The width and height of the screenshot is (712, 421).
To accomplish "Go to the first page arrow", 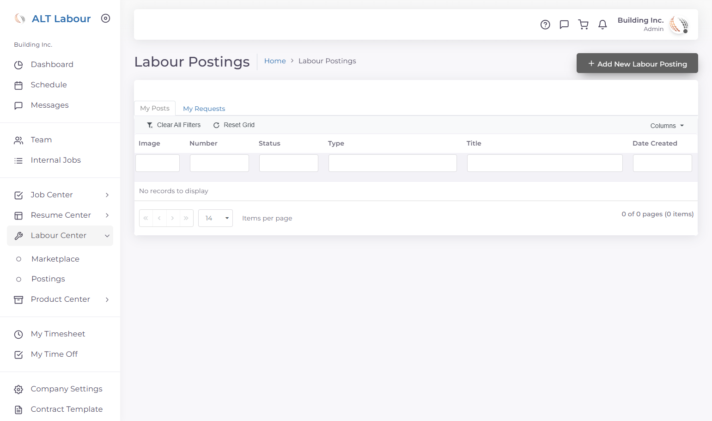I will [x=146, y=218].
